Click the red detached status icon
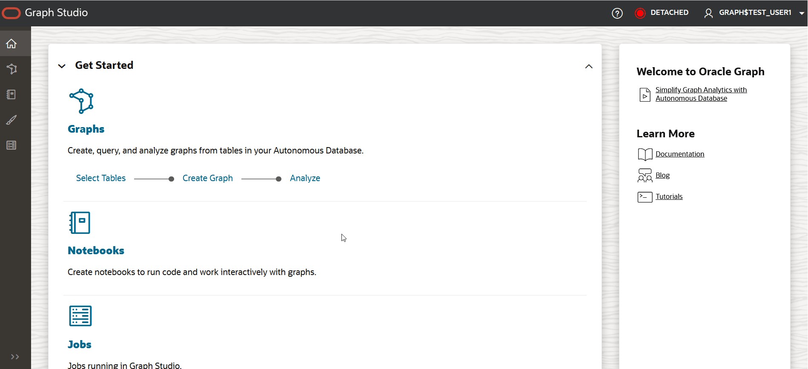Image resolution: width=808 pixels, height=369 pixels. pyautogui.click(x=640, y=13)
